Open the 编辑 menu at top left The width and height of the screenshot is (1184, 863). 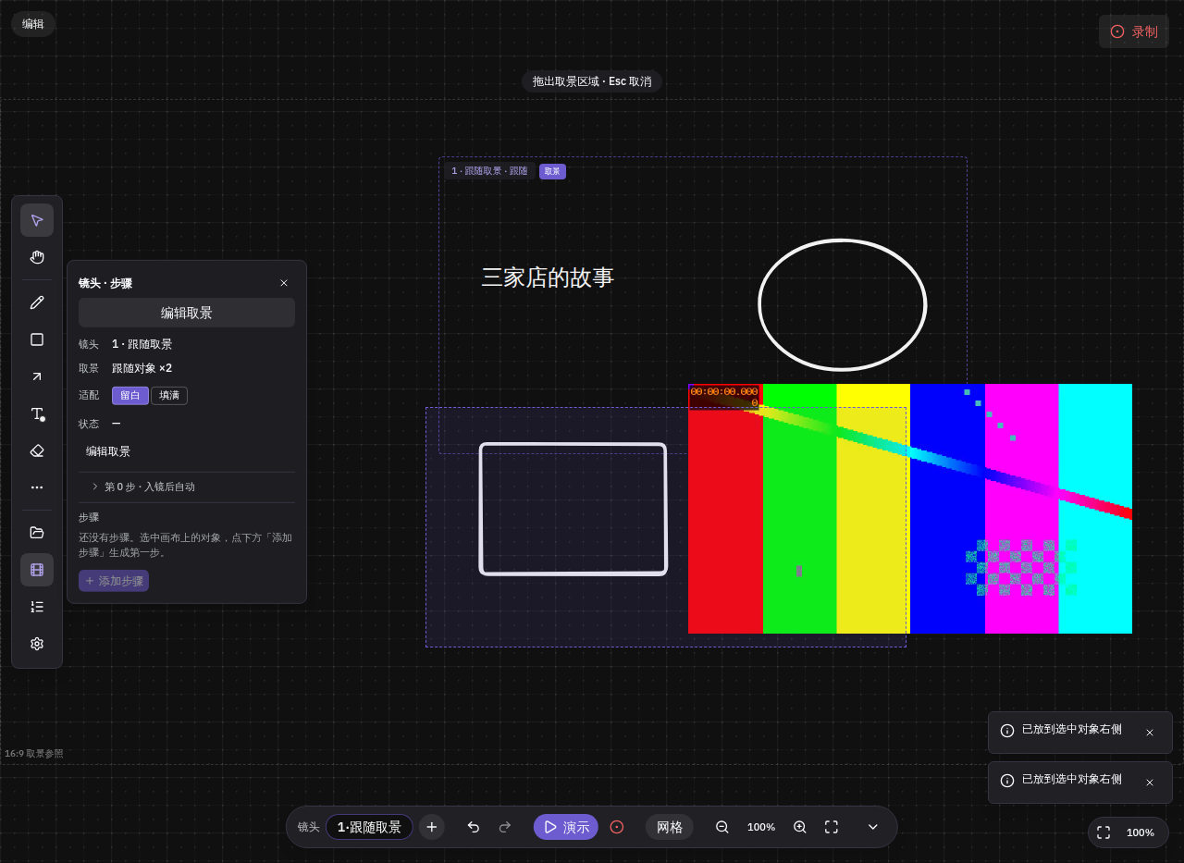click(33, 24)
